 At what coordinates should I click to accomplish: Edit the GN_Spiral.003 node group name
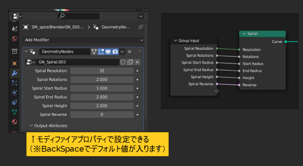pos(78,62)
